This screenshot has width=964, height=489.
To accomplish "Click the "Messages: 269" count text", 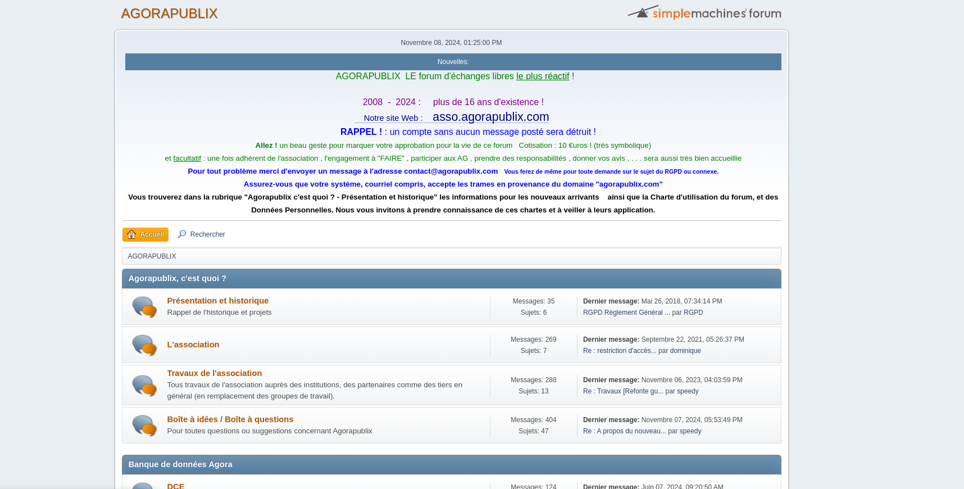I will click(x=533, y=339).
